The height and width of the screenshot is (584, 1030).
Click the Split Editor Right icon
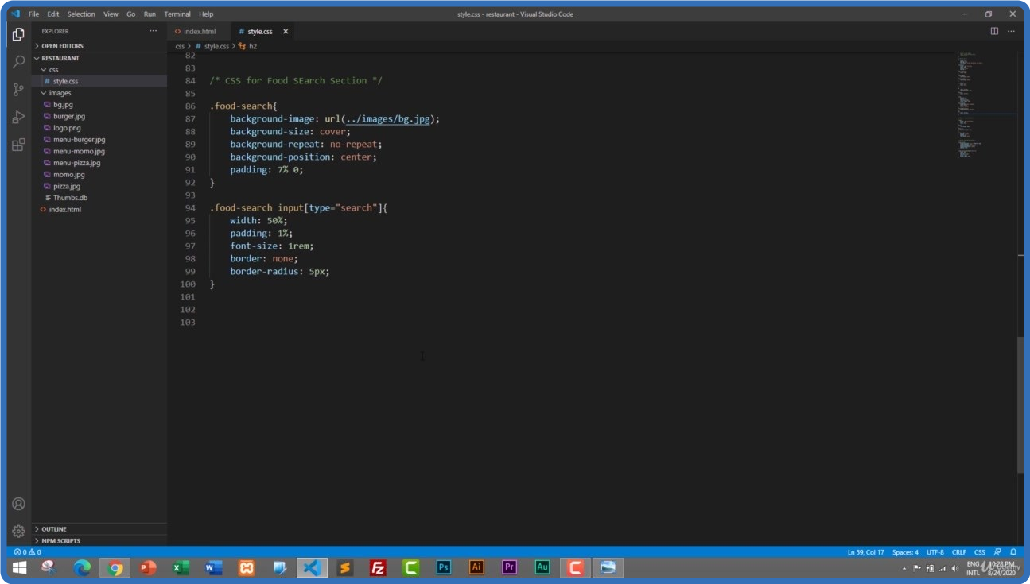994,31
